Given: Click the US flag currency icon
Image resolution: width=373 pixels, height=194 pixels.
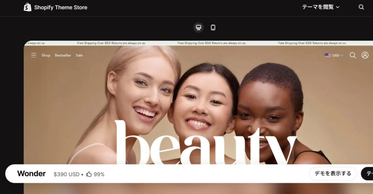Looking at the screenshot, I should point(328,55).
